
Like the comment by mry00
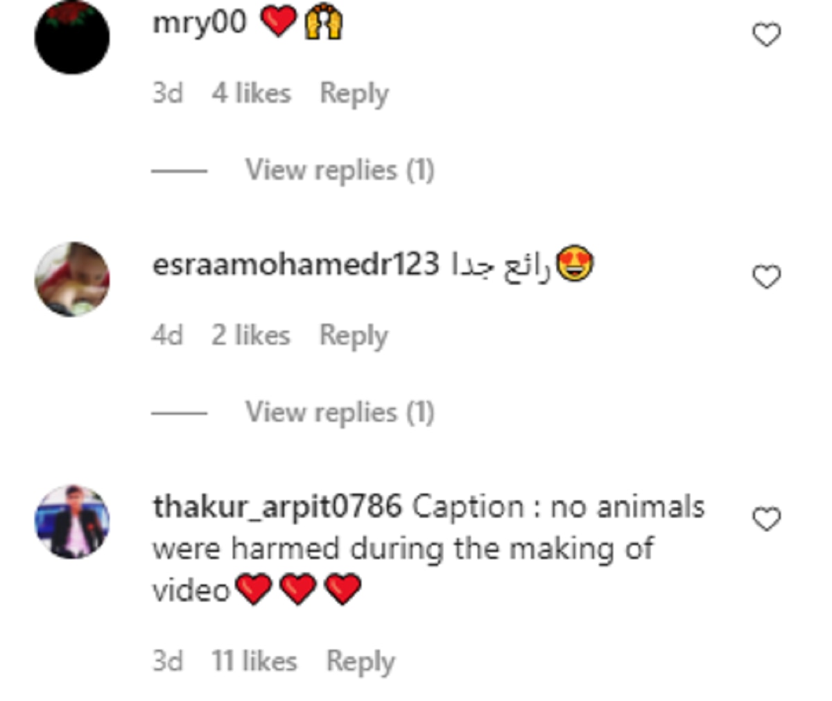(766, 35)
